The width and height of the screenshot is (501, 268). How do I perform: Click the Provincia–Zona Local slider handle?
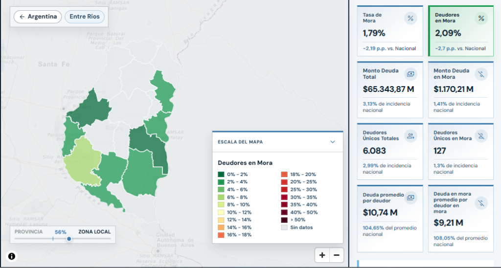[x=68, y=239]
